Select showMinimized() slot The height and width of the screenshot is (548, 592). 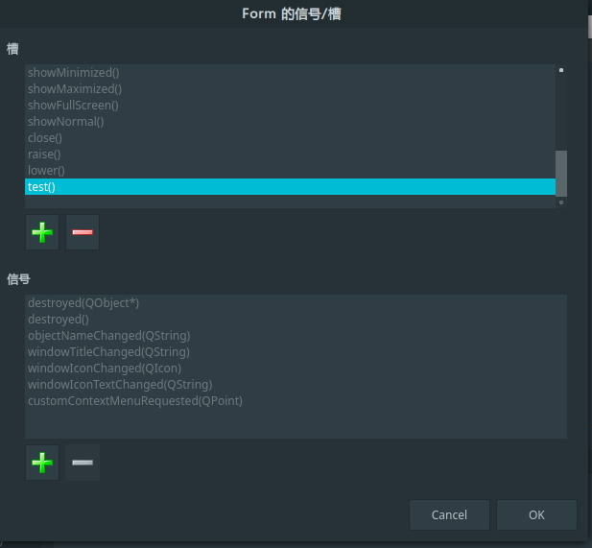[x=290, y=73]
